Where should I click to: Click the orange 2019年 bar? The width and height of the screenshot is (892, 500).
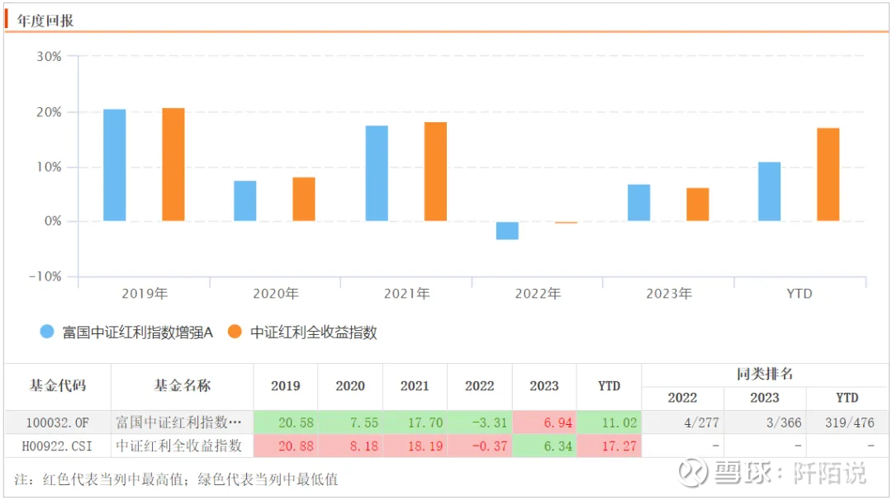(x=173, y=164)
